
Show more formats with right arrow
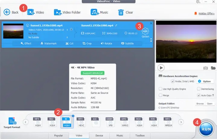pos(181,122)
